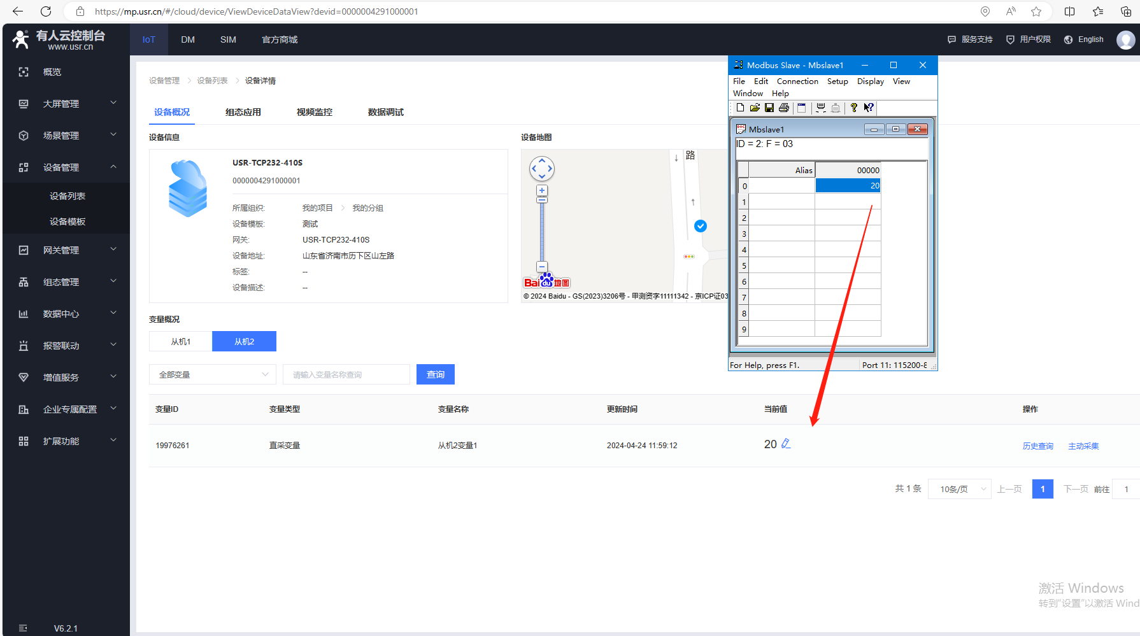1140x636 pixels.
Task: Click the yellow question mark About icon
Action: (853, 108)
